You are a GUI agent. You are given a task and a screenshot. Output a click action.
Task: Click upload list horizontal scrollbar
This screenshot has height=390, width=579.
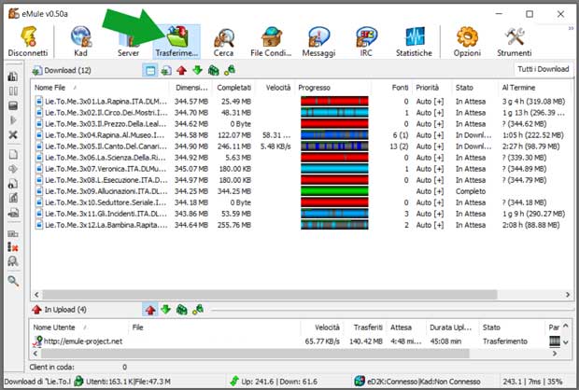tap(255, 354)
